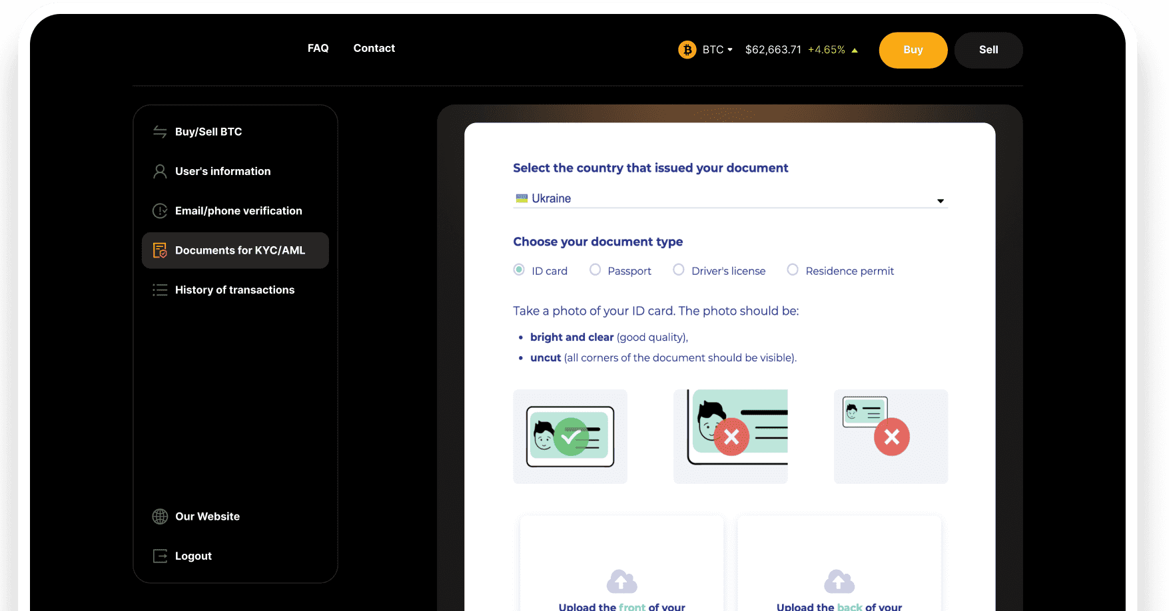Follow the Our Website link

[x=207, y=516]
